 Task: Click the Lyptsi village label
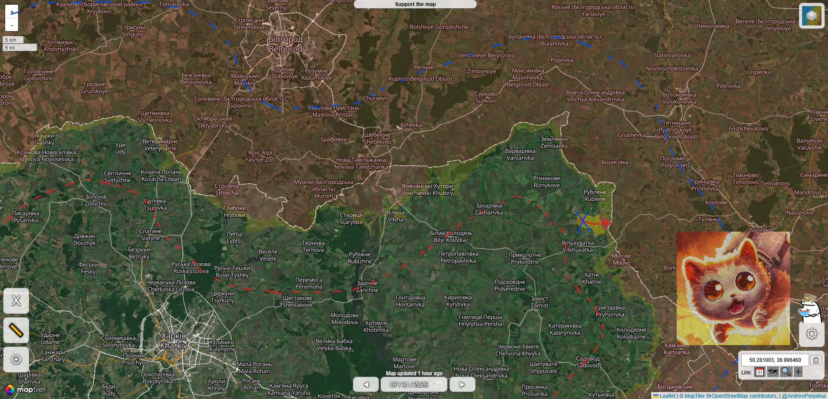[234, 237]
